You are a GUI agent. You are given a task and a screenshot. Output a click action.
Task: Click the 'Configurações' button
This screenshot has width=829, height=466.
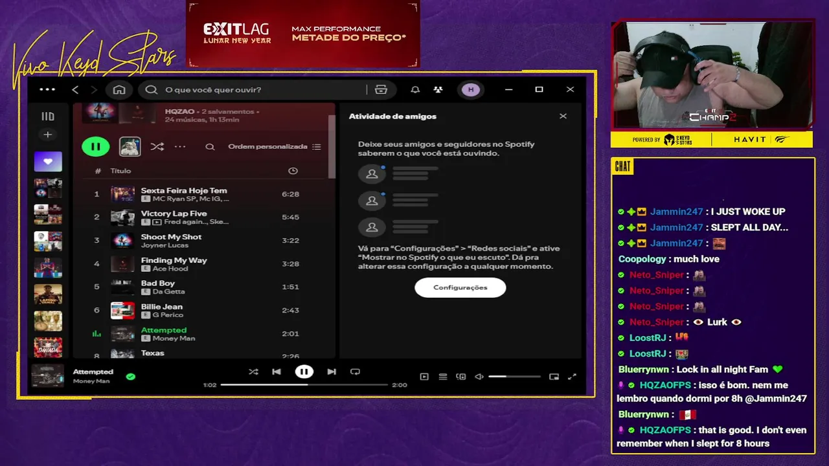click(460, 287)
